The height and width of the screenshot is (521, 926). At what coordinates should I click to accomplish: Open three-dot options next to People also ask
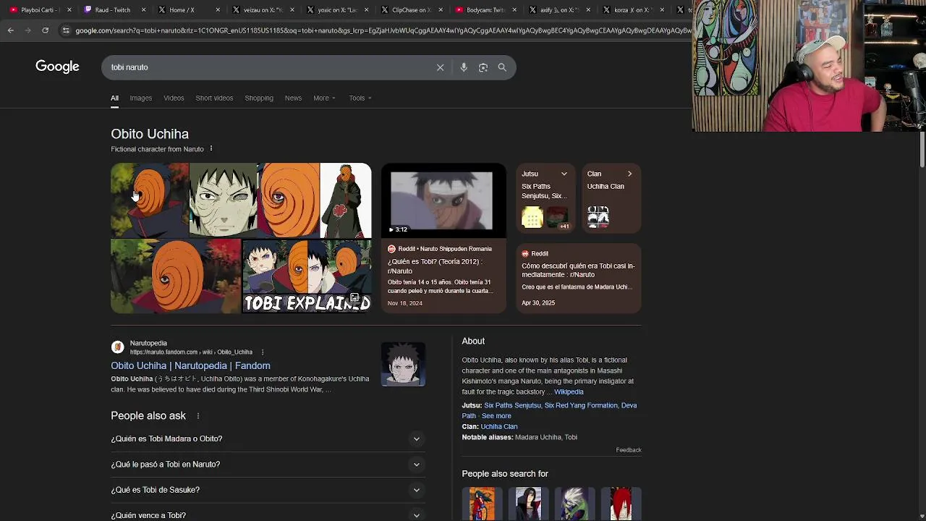point(197,416)
